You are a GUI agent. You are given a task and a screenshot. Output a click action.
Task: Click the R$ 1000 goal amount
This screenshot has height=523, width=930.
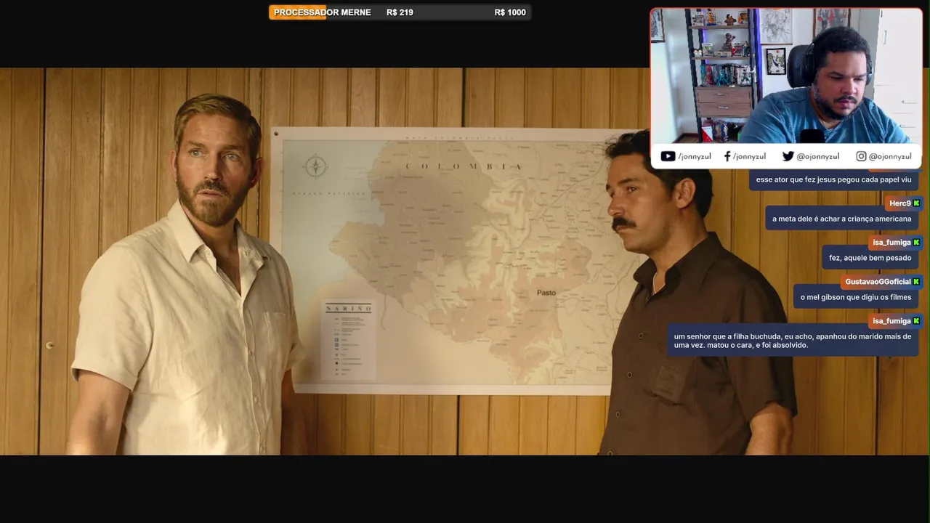pyautogui.click(x=510, y=12)
